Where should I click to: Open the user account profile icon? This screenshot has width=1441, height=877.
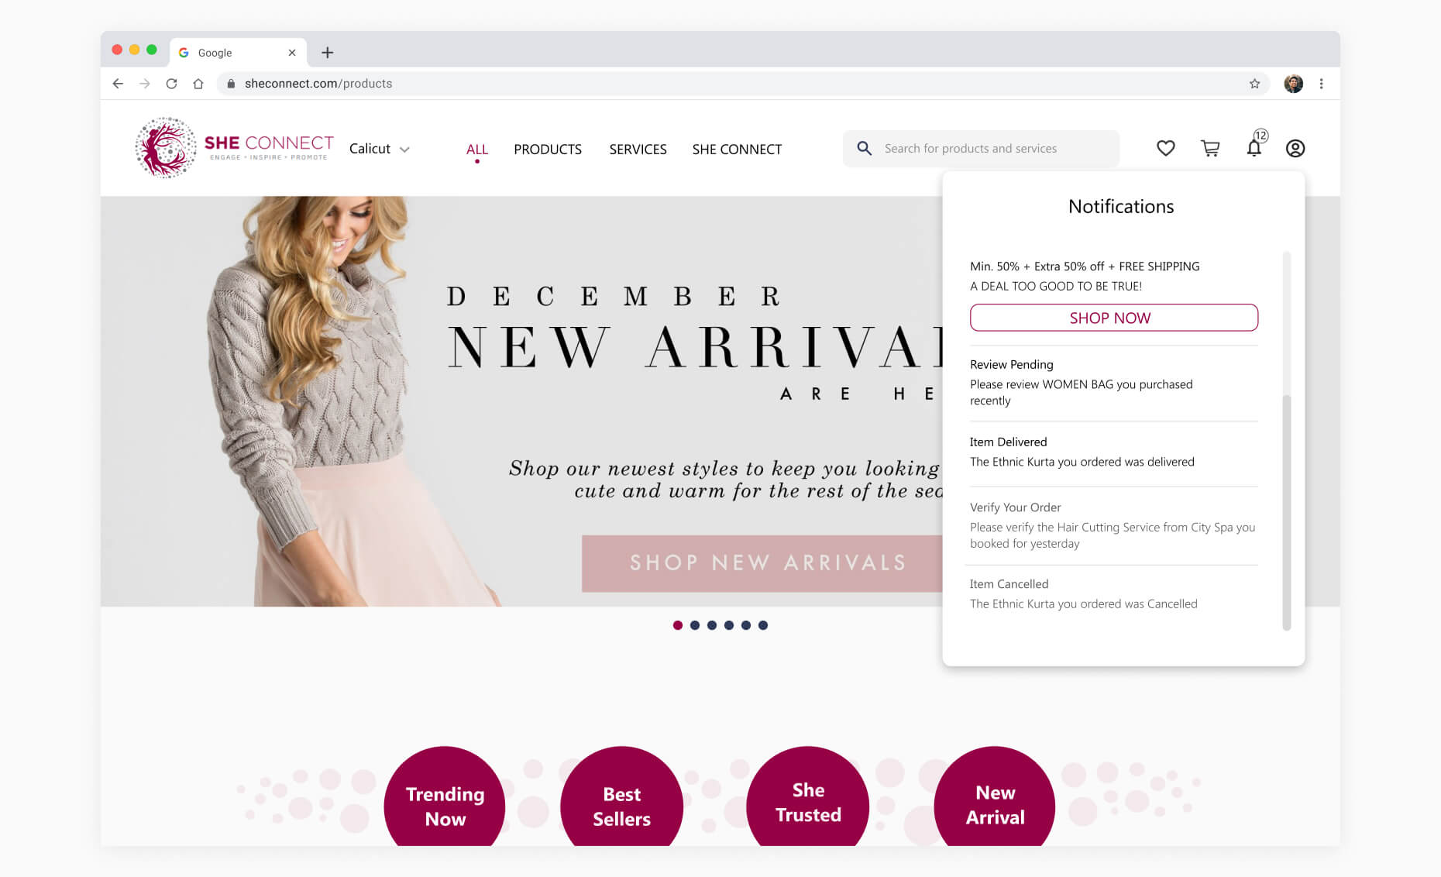tap(1295, 148)
